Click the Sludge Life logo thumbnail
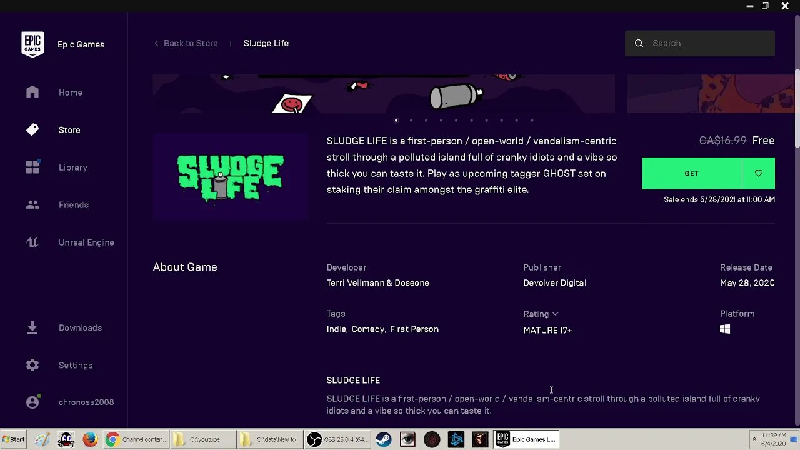 (231, 177)
